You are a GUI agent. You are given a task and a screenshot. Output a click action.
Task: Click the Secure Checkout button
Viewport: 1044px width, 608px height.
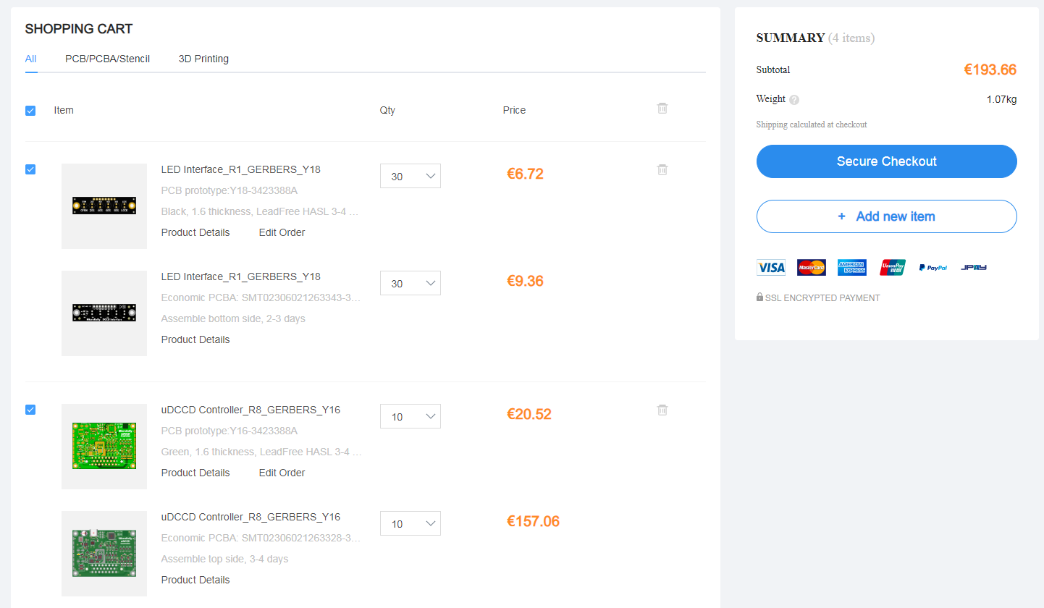[x=886, y=161]
